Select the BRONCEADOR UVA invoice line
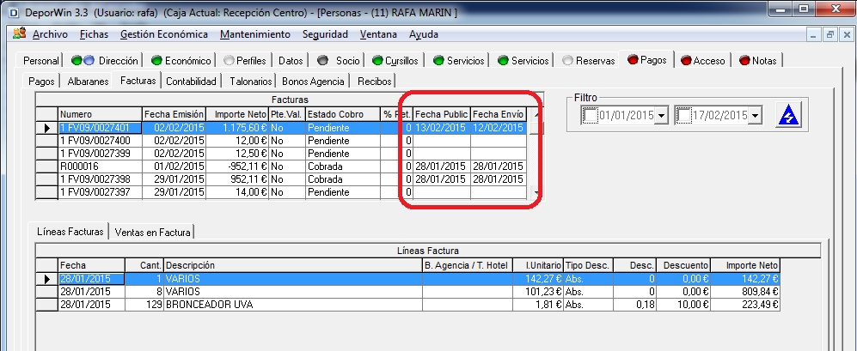Image resolution: width=857 pixels, height=351 pixels. point(407,305)
